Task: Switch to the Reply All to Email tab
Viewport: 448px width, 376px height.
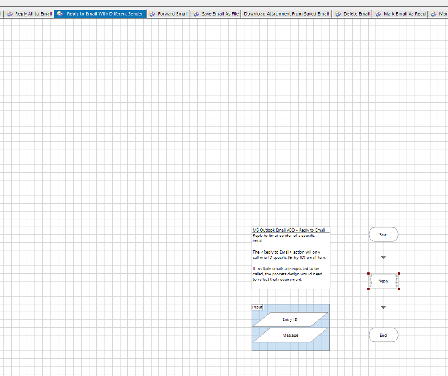Action: click(x=29, y=14)
